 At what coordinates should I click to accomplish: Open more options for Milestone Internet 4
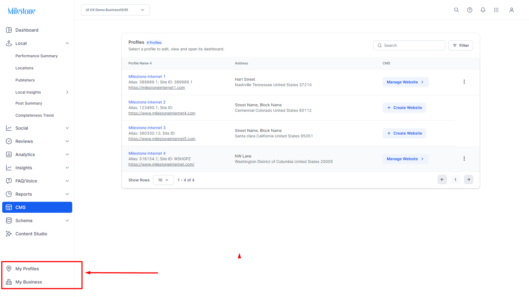464,159
